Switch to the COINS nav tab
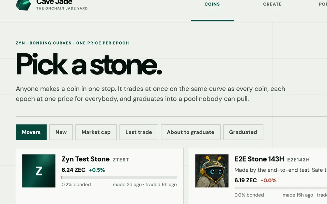 (x=212, y=4)
